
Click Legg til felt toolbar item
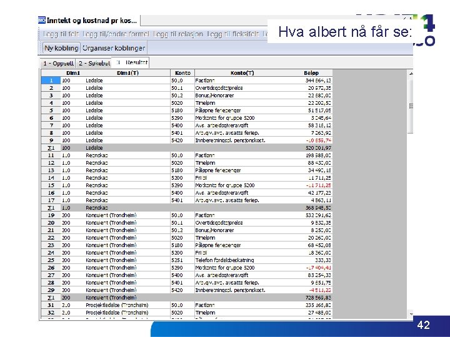click(x=61, y=34)
